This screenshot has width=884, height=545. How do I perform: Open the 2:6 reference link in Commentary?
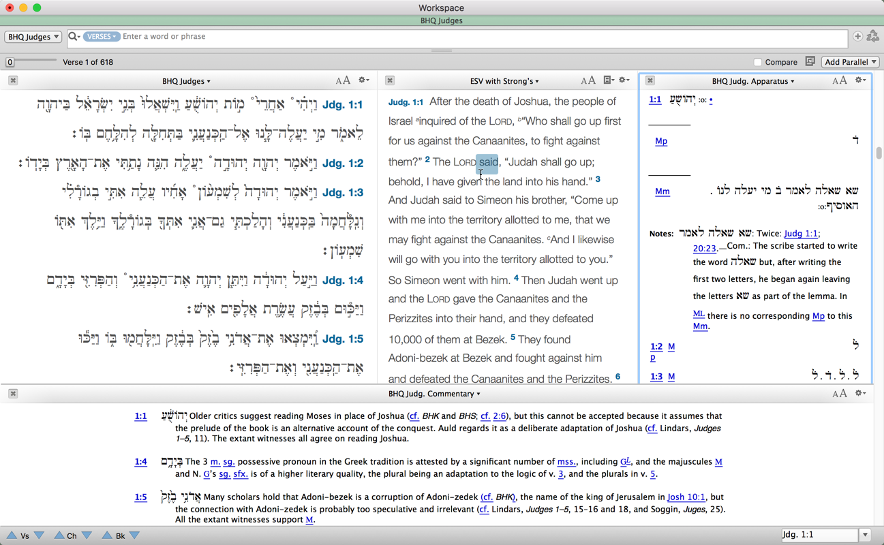pos(500,416)
